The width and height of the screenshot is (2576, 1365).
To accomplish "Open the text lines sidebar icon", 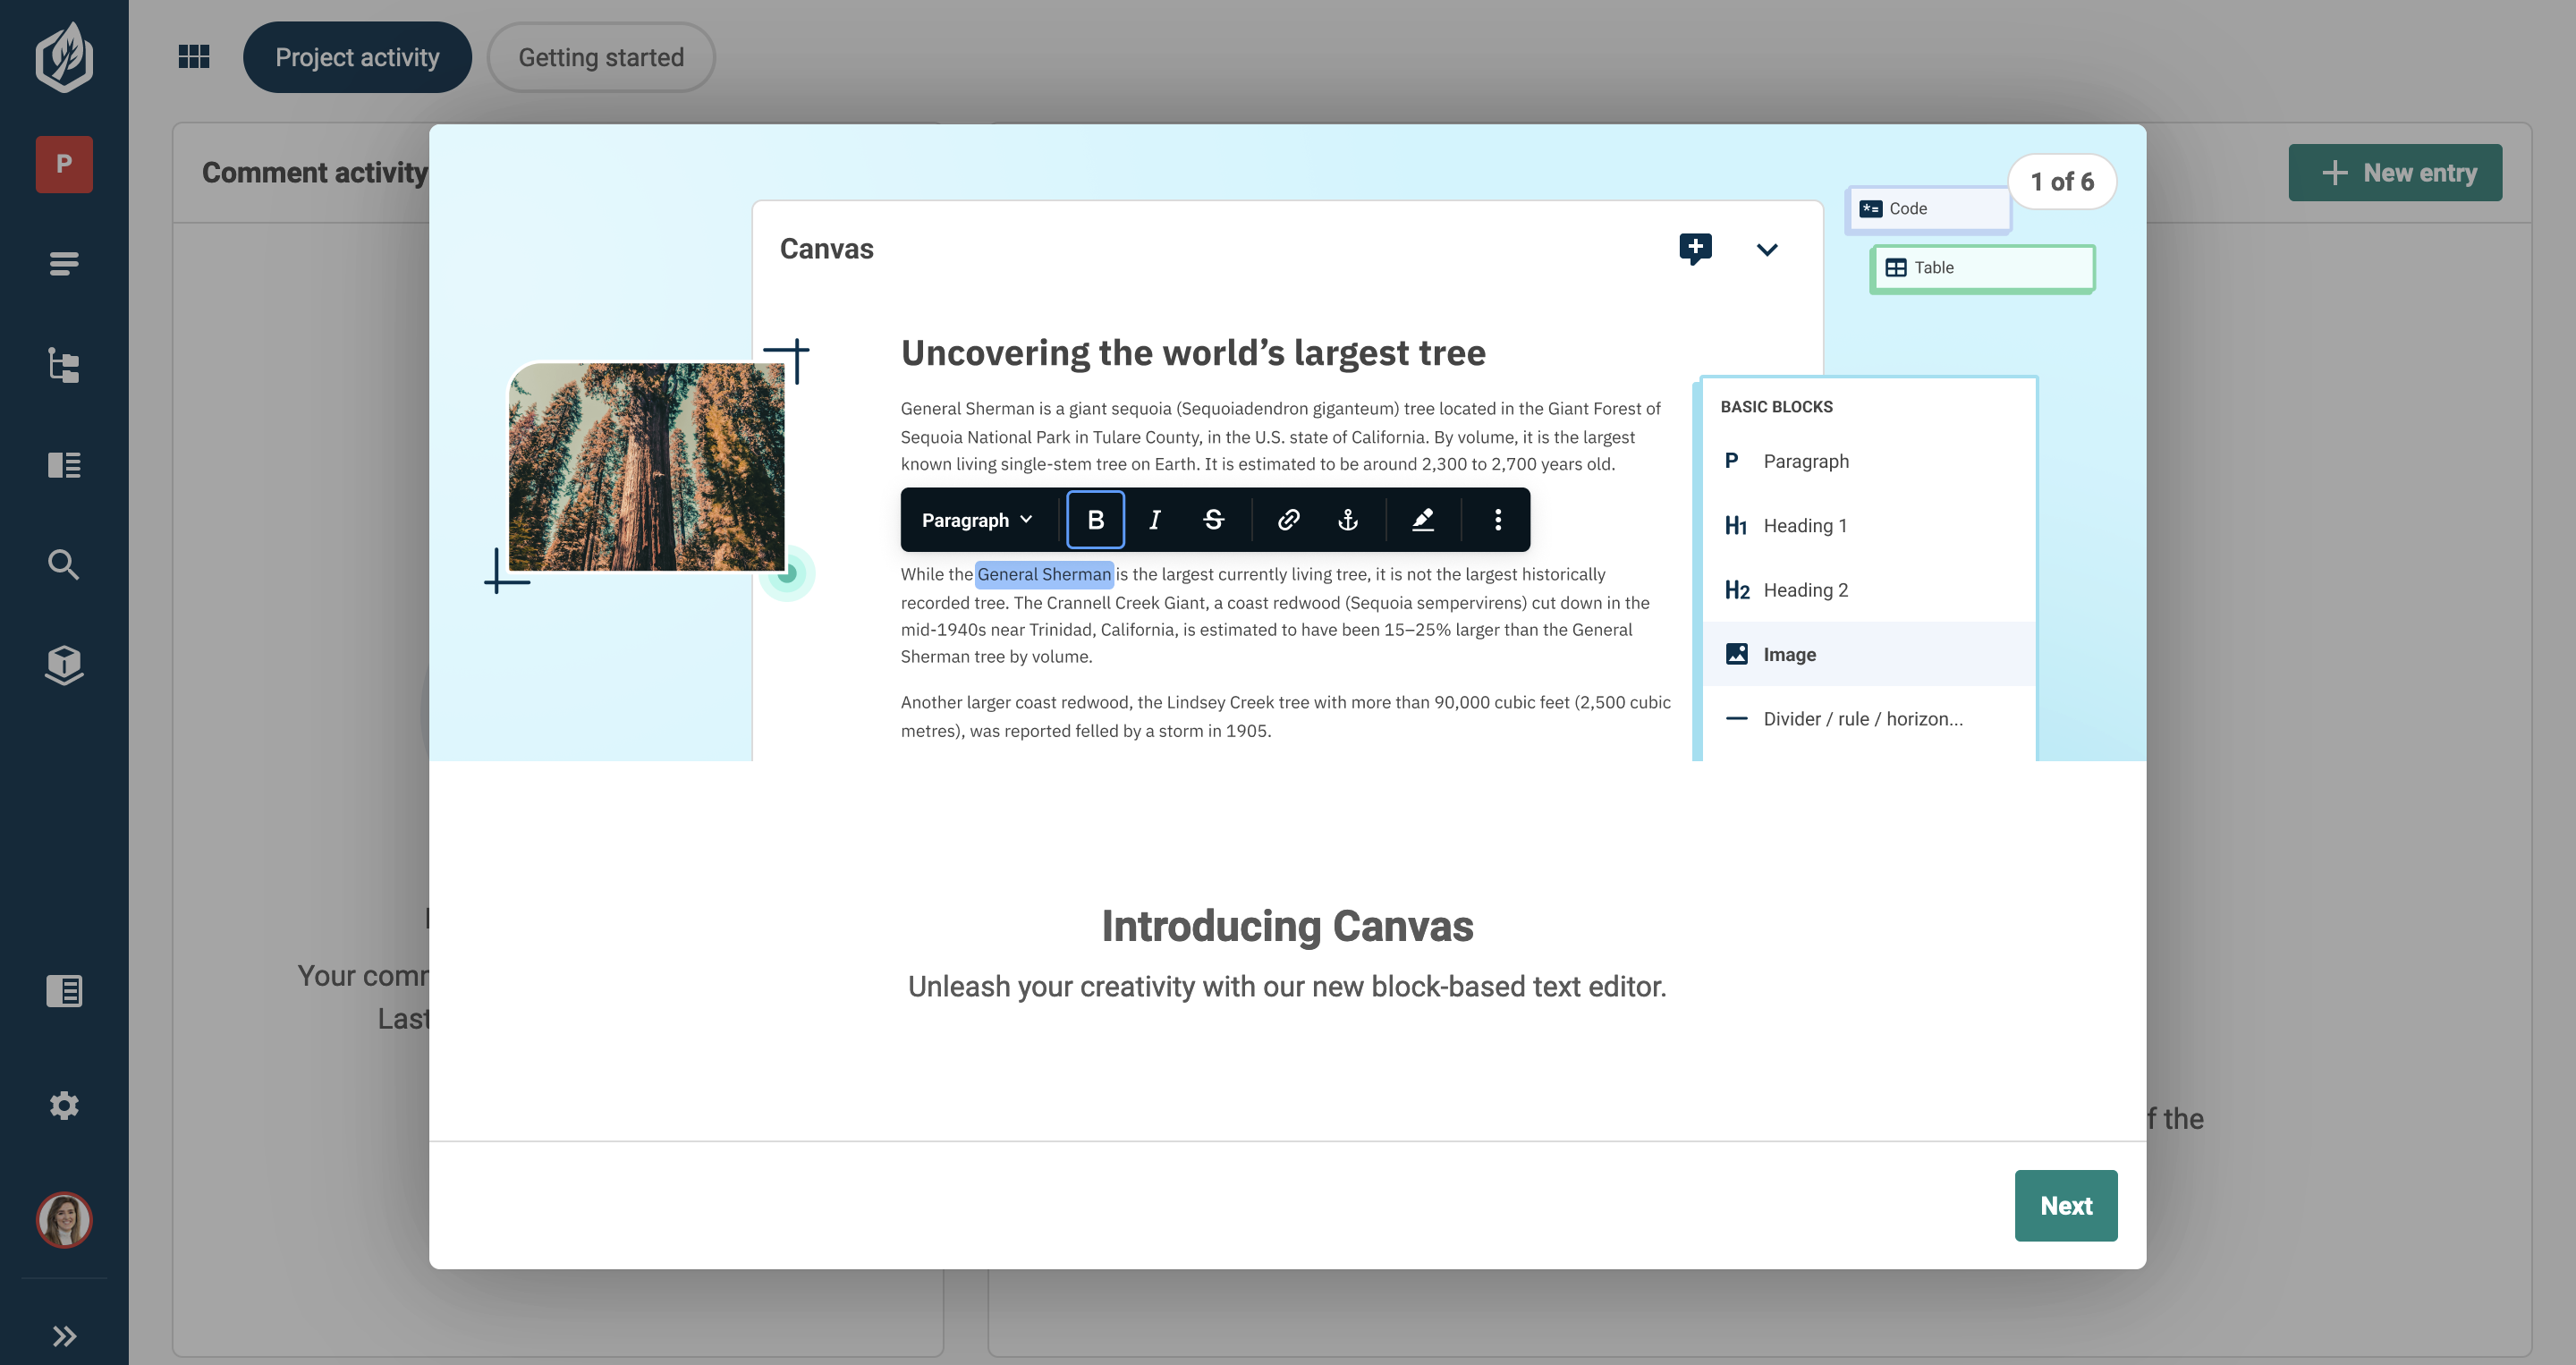I will [x=64, y=264].
